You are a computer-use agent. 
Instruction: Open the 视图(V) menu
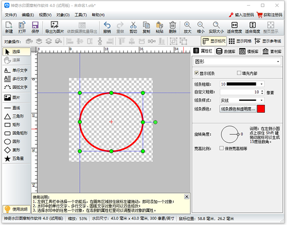45,15
